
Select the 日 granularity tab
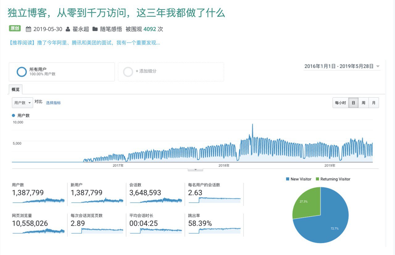click(353, 103)
